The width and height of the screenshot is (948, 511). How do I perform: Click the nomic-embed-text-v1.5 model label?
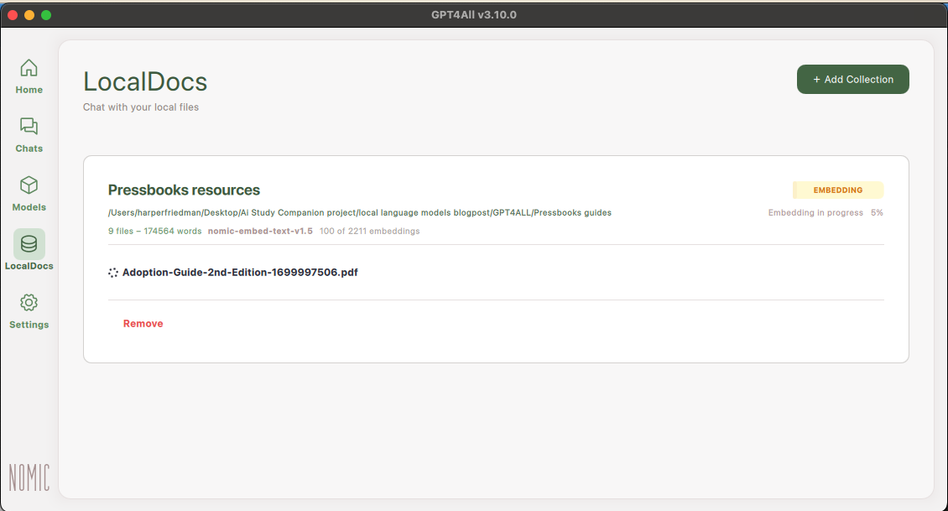(260, 231)
